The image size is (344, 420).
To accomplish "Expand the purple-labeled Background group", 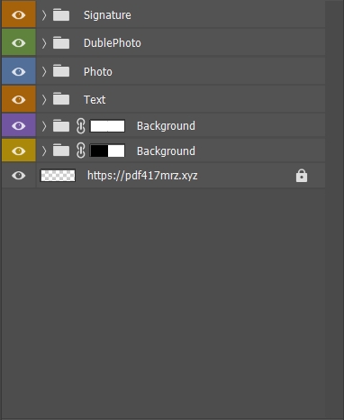I will coord(44,126).
